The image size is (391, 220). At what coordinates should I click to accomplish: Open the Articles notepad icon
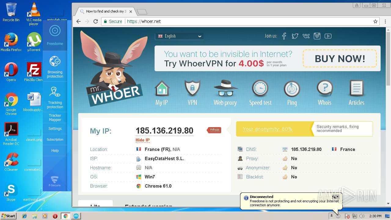point(356,89)
